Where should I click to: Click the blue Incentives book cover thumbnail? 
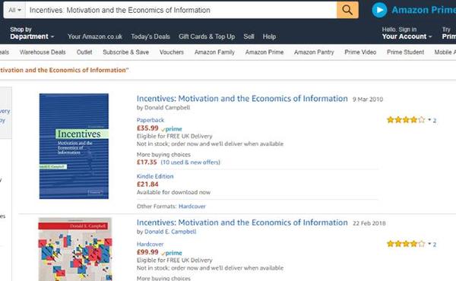(x=74, y=146)
